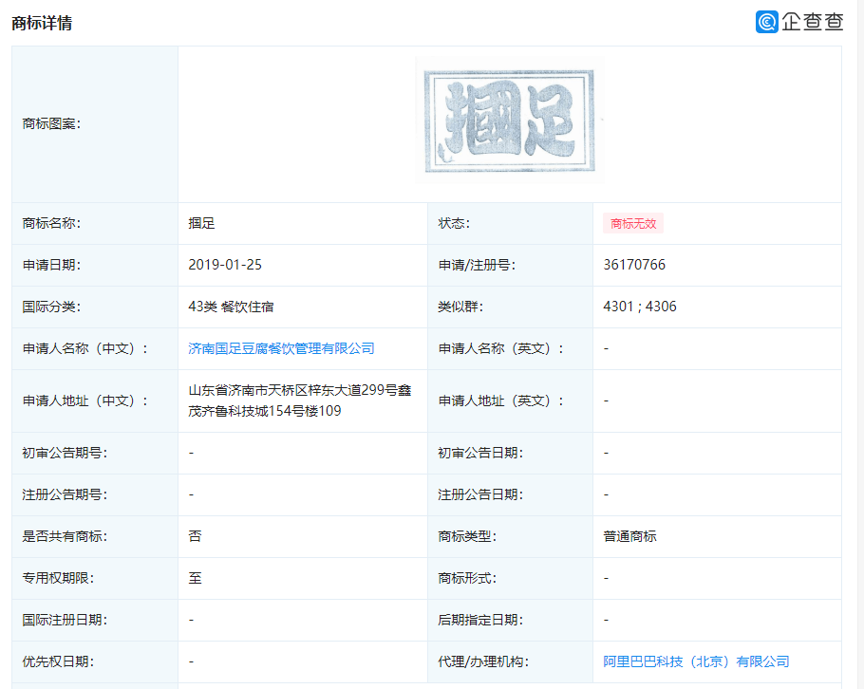Viewport: 864px width, 689px height.
Task: Click the 企查查 logo icon
Action: [x=767, y=22]
